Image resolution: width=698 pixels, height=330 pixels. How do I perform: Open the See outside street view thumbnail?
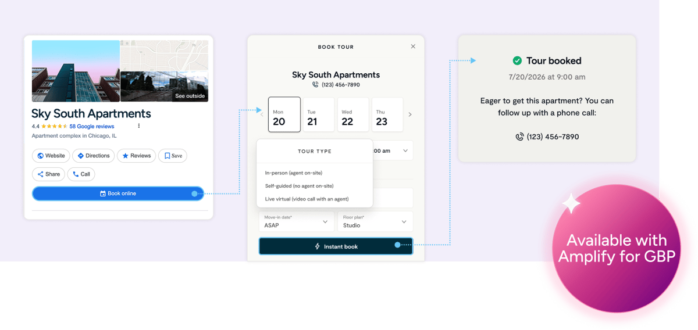coord(164,86)
